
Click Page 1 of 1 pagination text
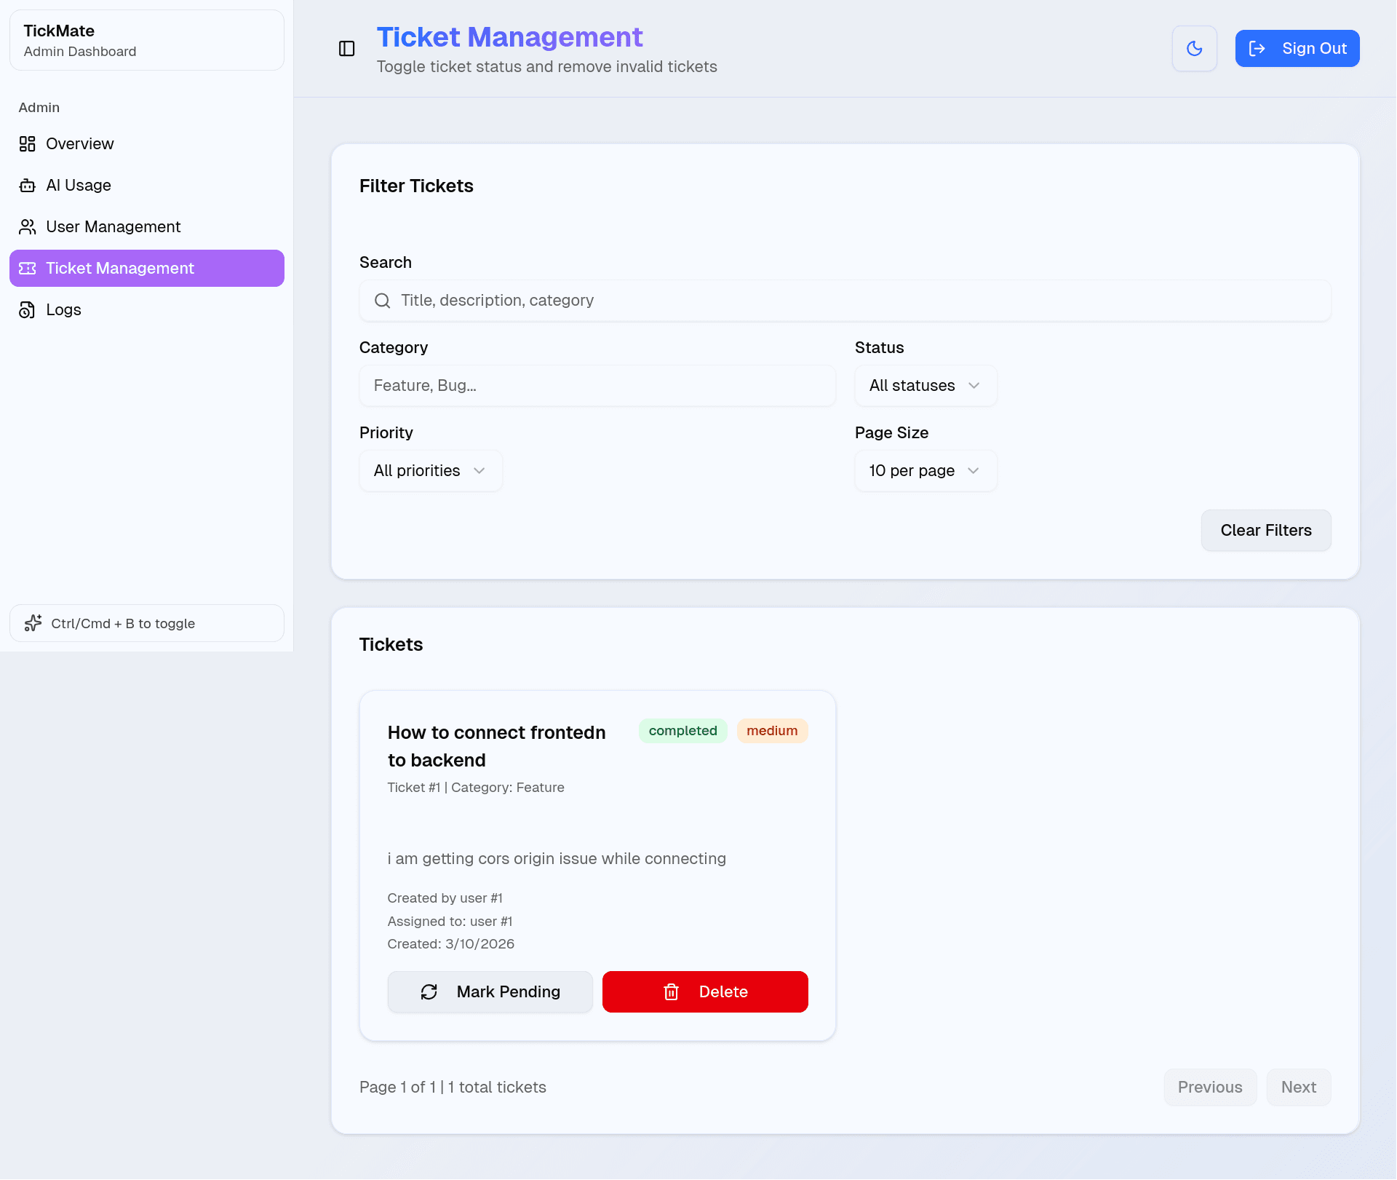tap(453, 1088)
